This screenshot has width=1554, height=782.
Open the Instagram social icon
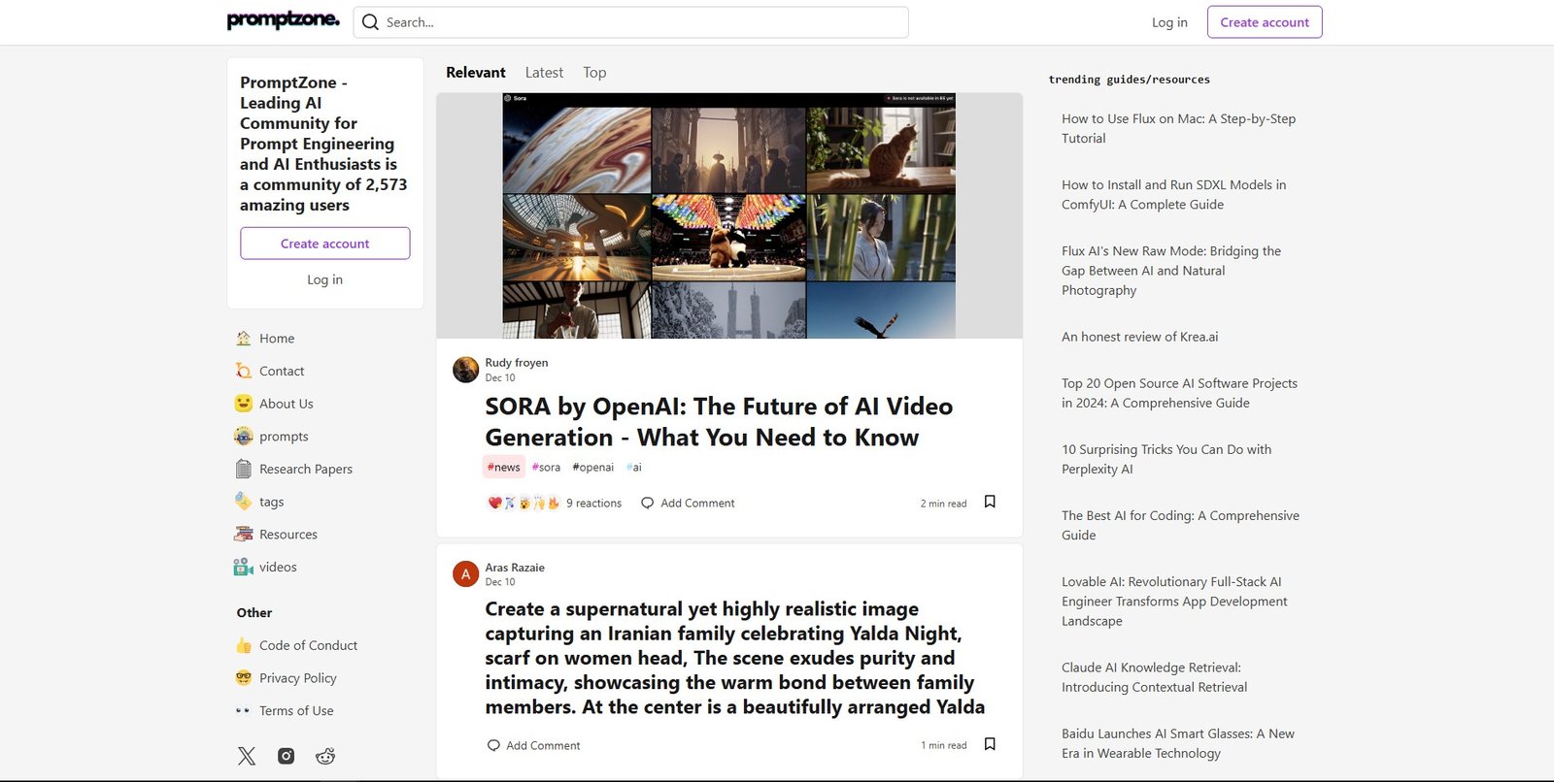tap(286, 756)
